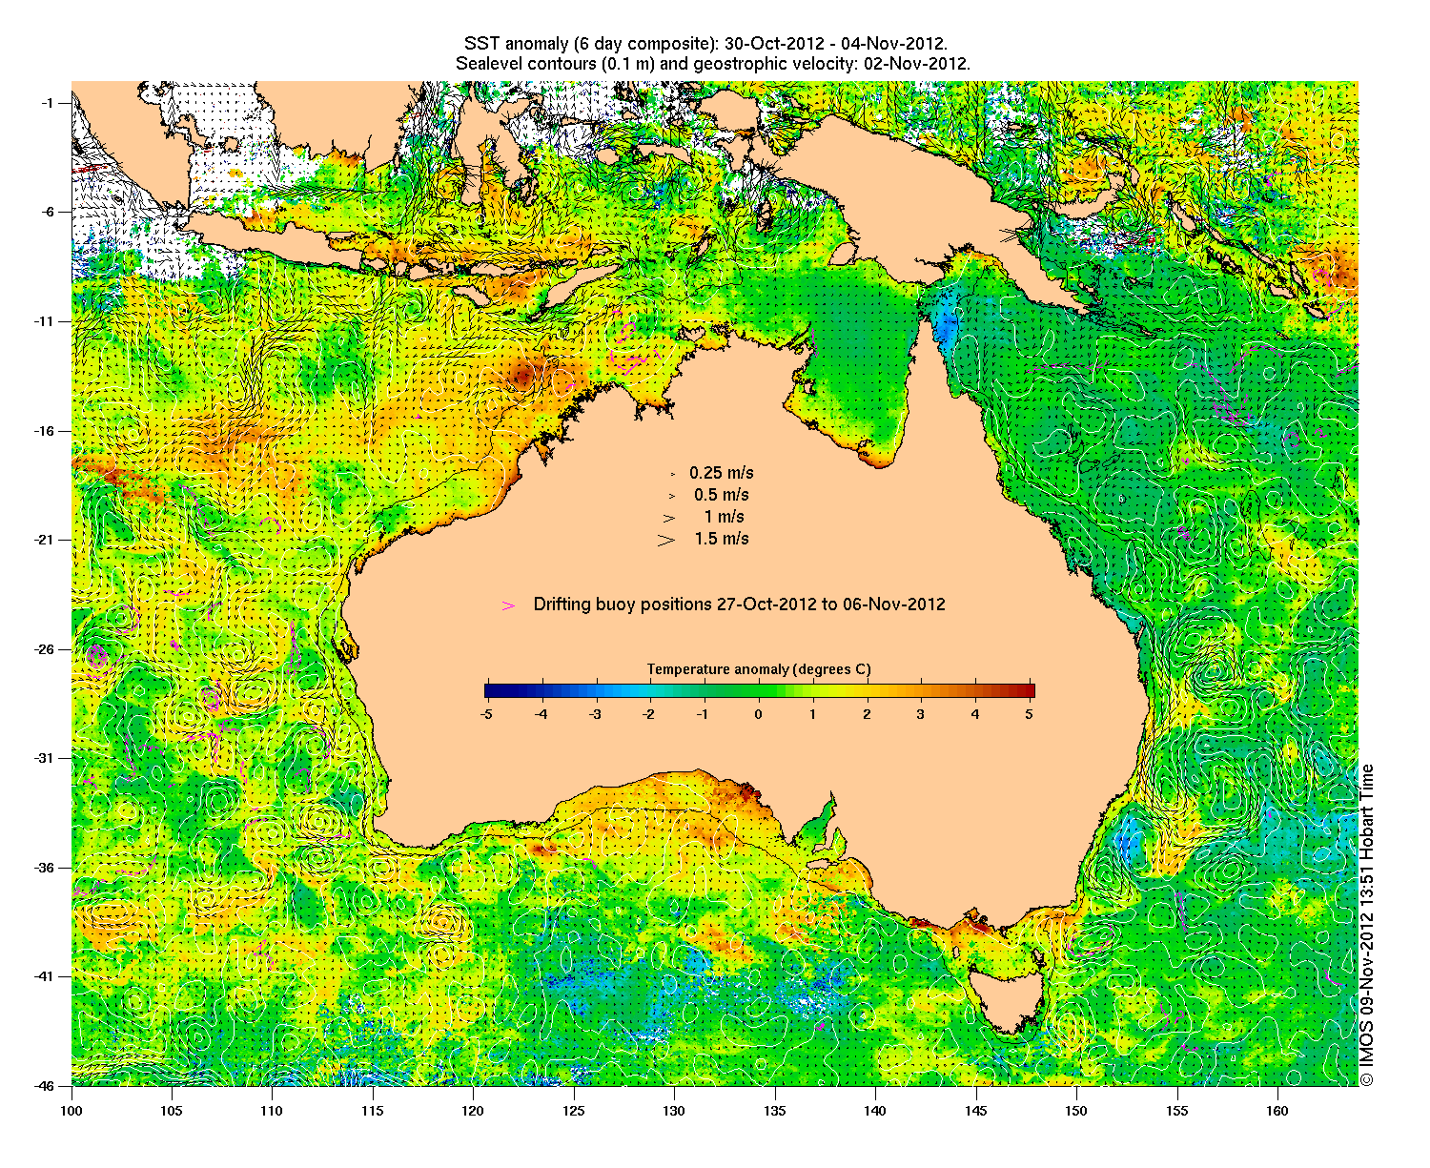
Task: Click the "SST anomaly (6 day composite)" title line
Action: (x=705, y=44)
